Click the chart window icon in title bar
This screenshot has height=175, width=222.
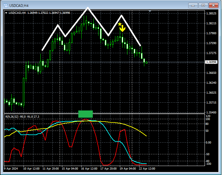[x=5, y=5]
